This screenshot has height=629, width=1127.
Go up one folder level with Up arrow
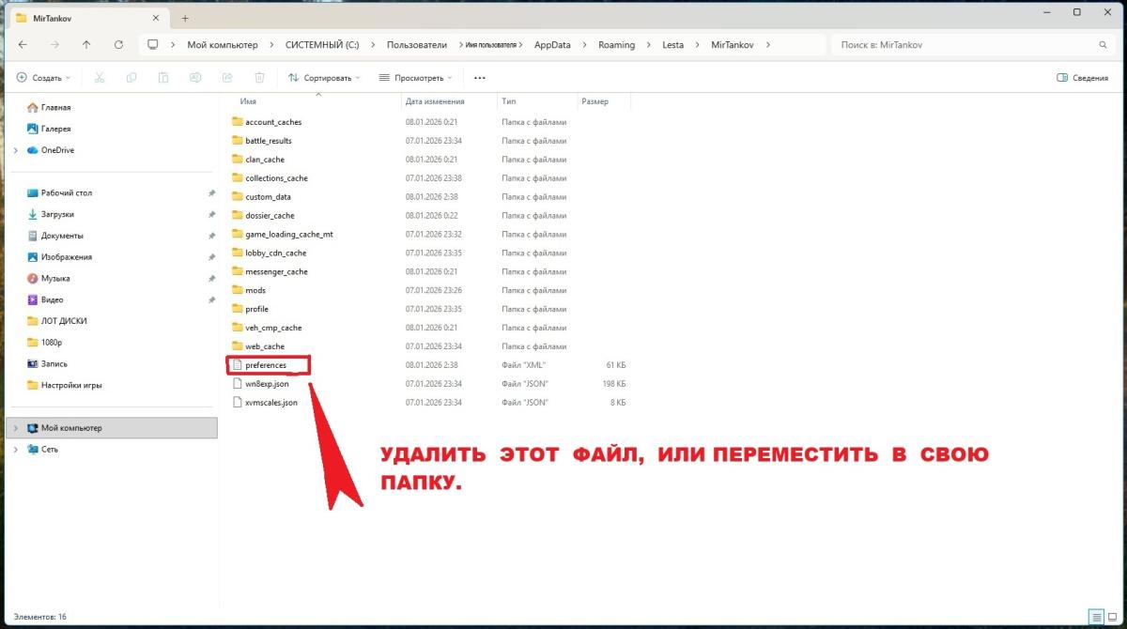tap(86, 44)
